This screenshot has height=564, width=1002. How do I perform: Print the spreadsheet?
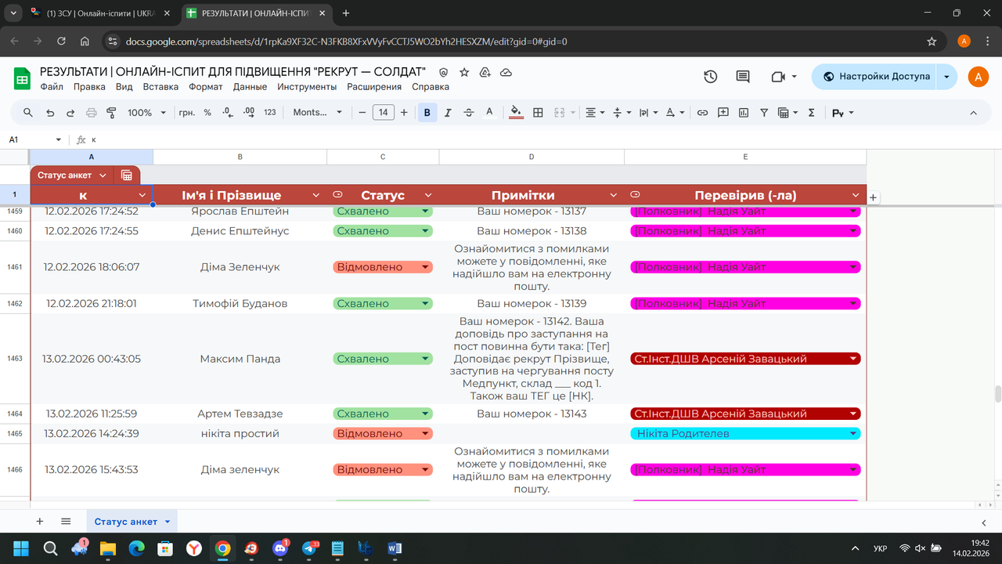point(91,113)
